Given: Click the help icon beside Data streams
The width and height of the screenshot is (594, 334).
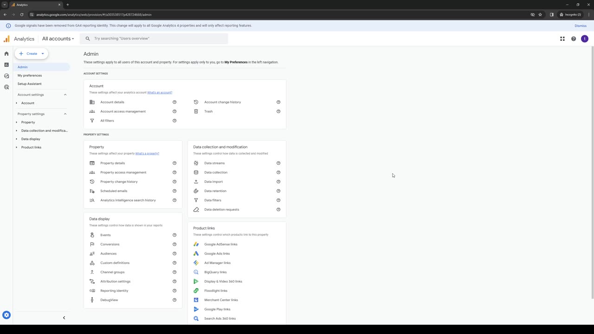Looking at the screenshot, I should click(x=278, y=163).
